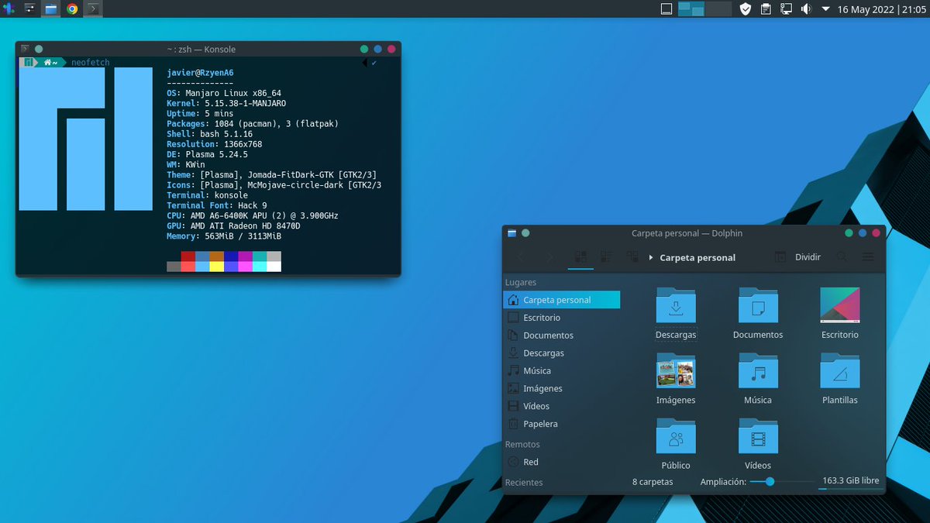Click the Dolphin file manager taskbar icon

click(51, 9)
